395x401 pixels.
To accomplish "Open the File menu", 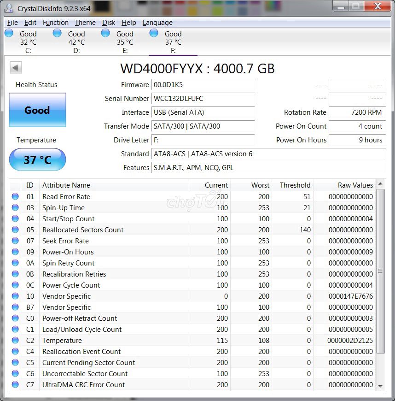I will coord(12,23).
